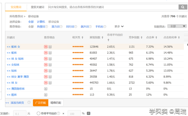
Task: Click the 左 badge in 薄款隐形袜 row
Action: pos(46,89)
